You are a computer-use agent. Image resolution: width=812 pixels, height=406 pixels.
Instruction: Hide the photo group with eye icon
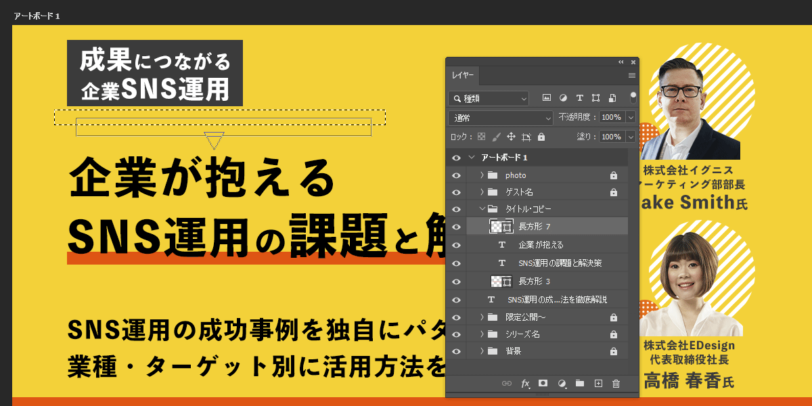456,175
